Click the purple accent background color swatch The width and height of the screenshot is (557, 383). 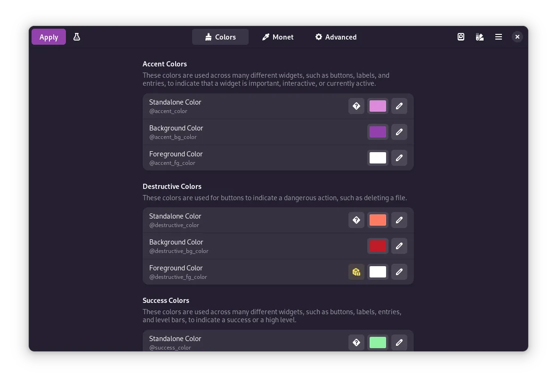click(378, 132)
